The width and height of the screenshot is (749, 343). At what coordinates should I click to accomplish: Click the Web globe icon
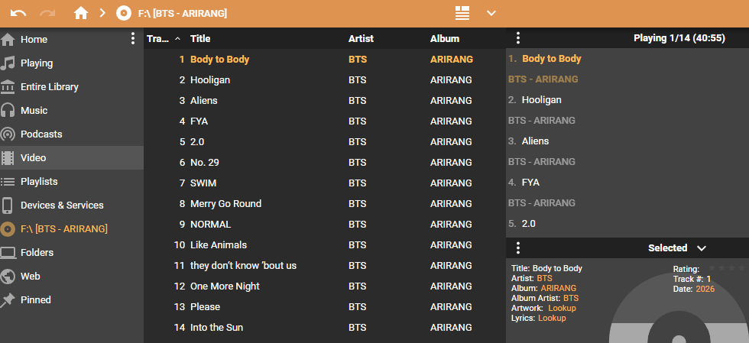pyautogui.click(x=8, y=276)
